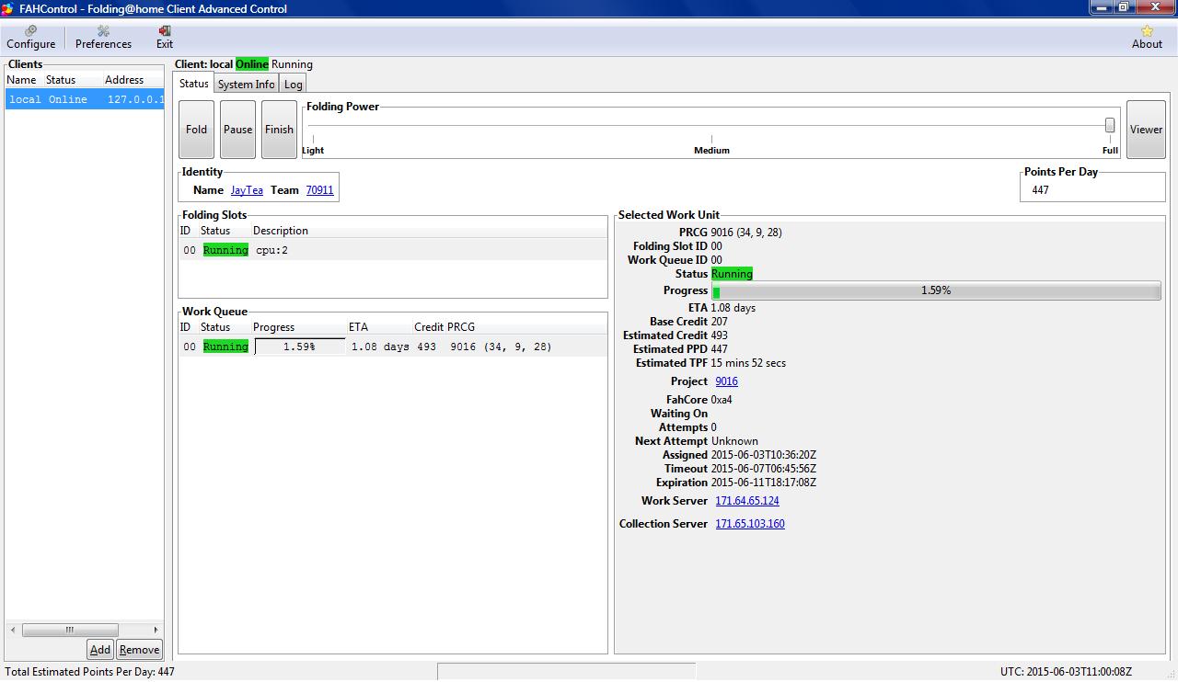Select folding slot 00 cpu:2 row
Viewport: 1178px width, 682px height.
point(393,250)
